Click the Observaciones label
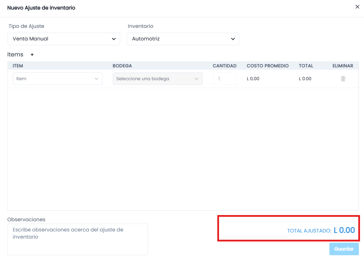 (26, 220)
